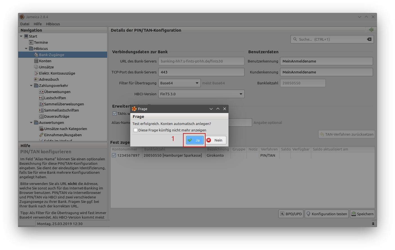Screen dimensions: 395x250
Task: Click the Speichern button
Action: click(x=362, y=214)
